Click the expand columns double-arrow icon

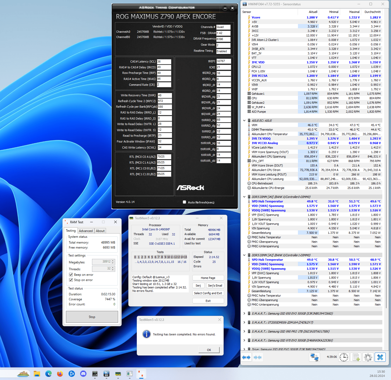(x=246, y=357)
